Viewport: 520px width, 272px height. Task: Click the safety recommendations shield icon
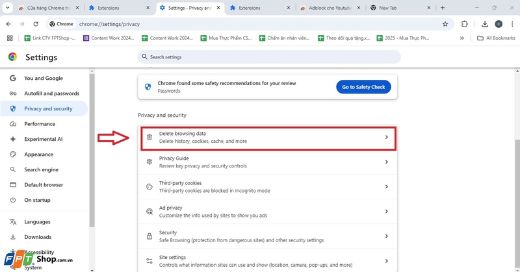point(148,87)
